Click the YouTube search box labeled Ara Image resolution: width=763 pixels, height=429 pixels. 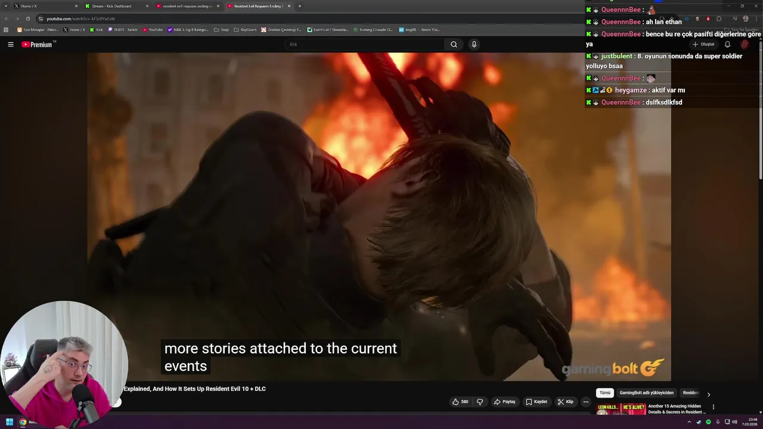[x=365, y=44]
